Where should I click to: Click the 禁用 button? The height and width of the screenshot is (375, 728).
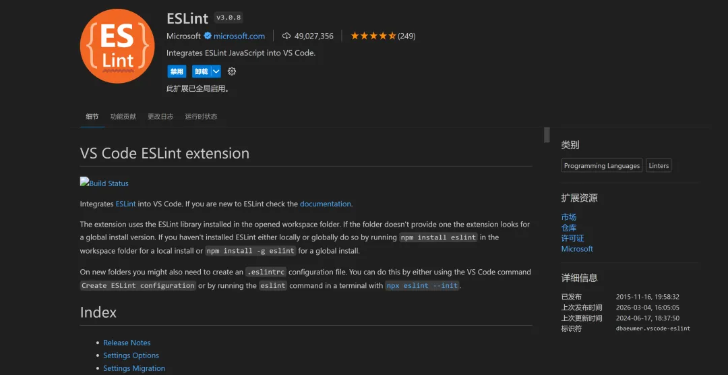click(x=177, y=71)
